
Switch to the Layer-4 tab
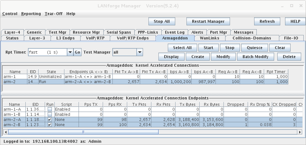(x=12, y=32)
